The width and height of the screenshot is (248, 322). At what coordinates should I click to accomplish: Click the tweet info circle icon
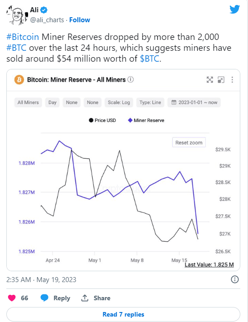tap(235, 279)
